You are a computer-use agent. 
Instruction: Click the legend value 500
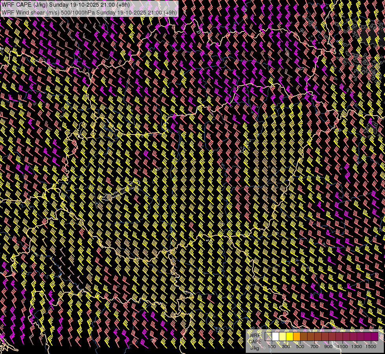tap(300, 347)
